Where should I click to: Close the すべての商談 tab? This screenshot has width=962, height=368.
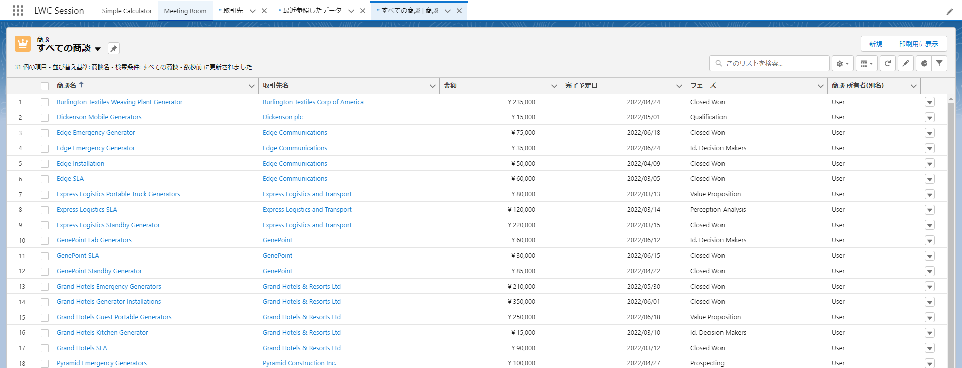click(459, 11)
